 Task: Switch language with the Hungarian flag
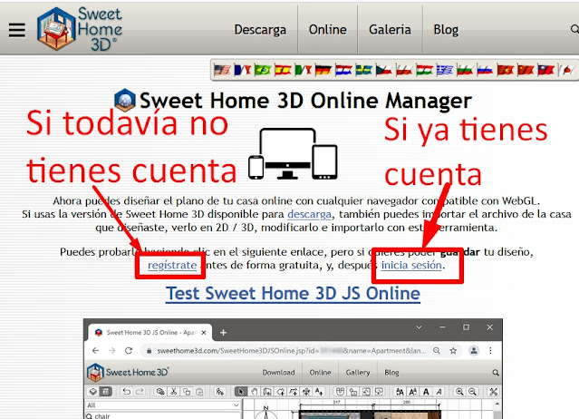[x=424, y=70]
